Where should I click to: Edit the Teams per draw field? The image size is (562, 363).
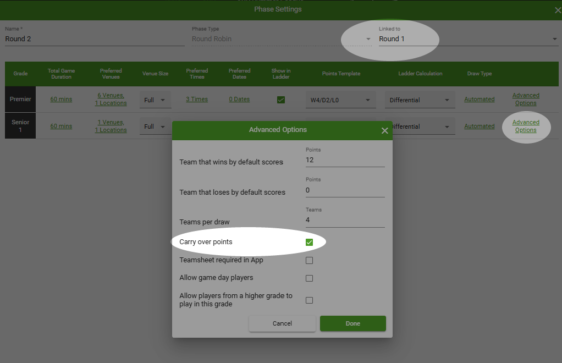(345, 220)
